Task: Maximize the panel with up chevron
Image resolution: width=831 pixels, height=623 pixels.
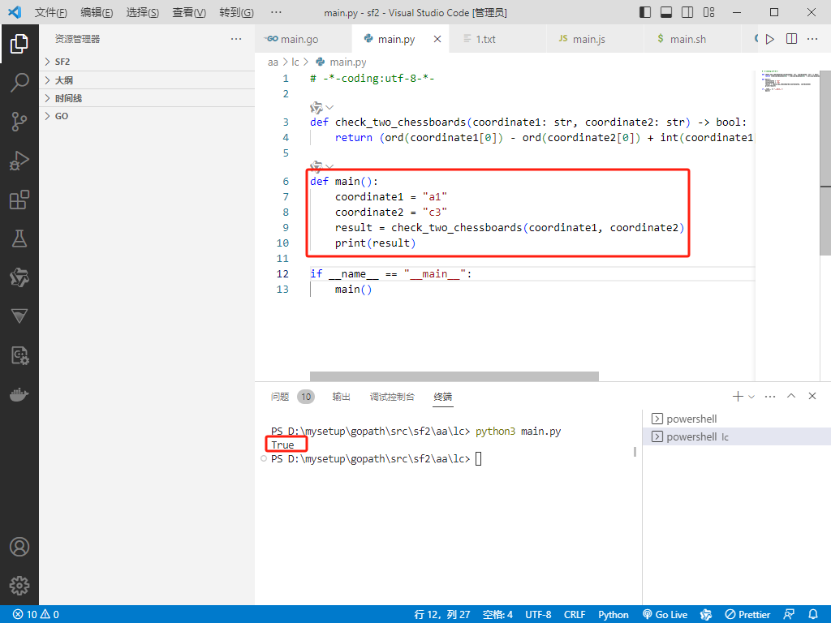Action: pos(791,396)
